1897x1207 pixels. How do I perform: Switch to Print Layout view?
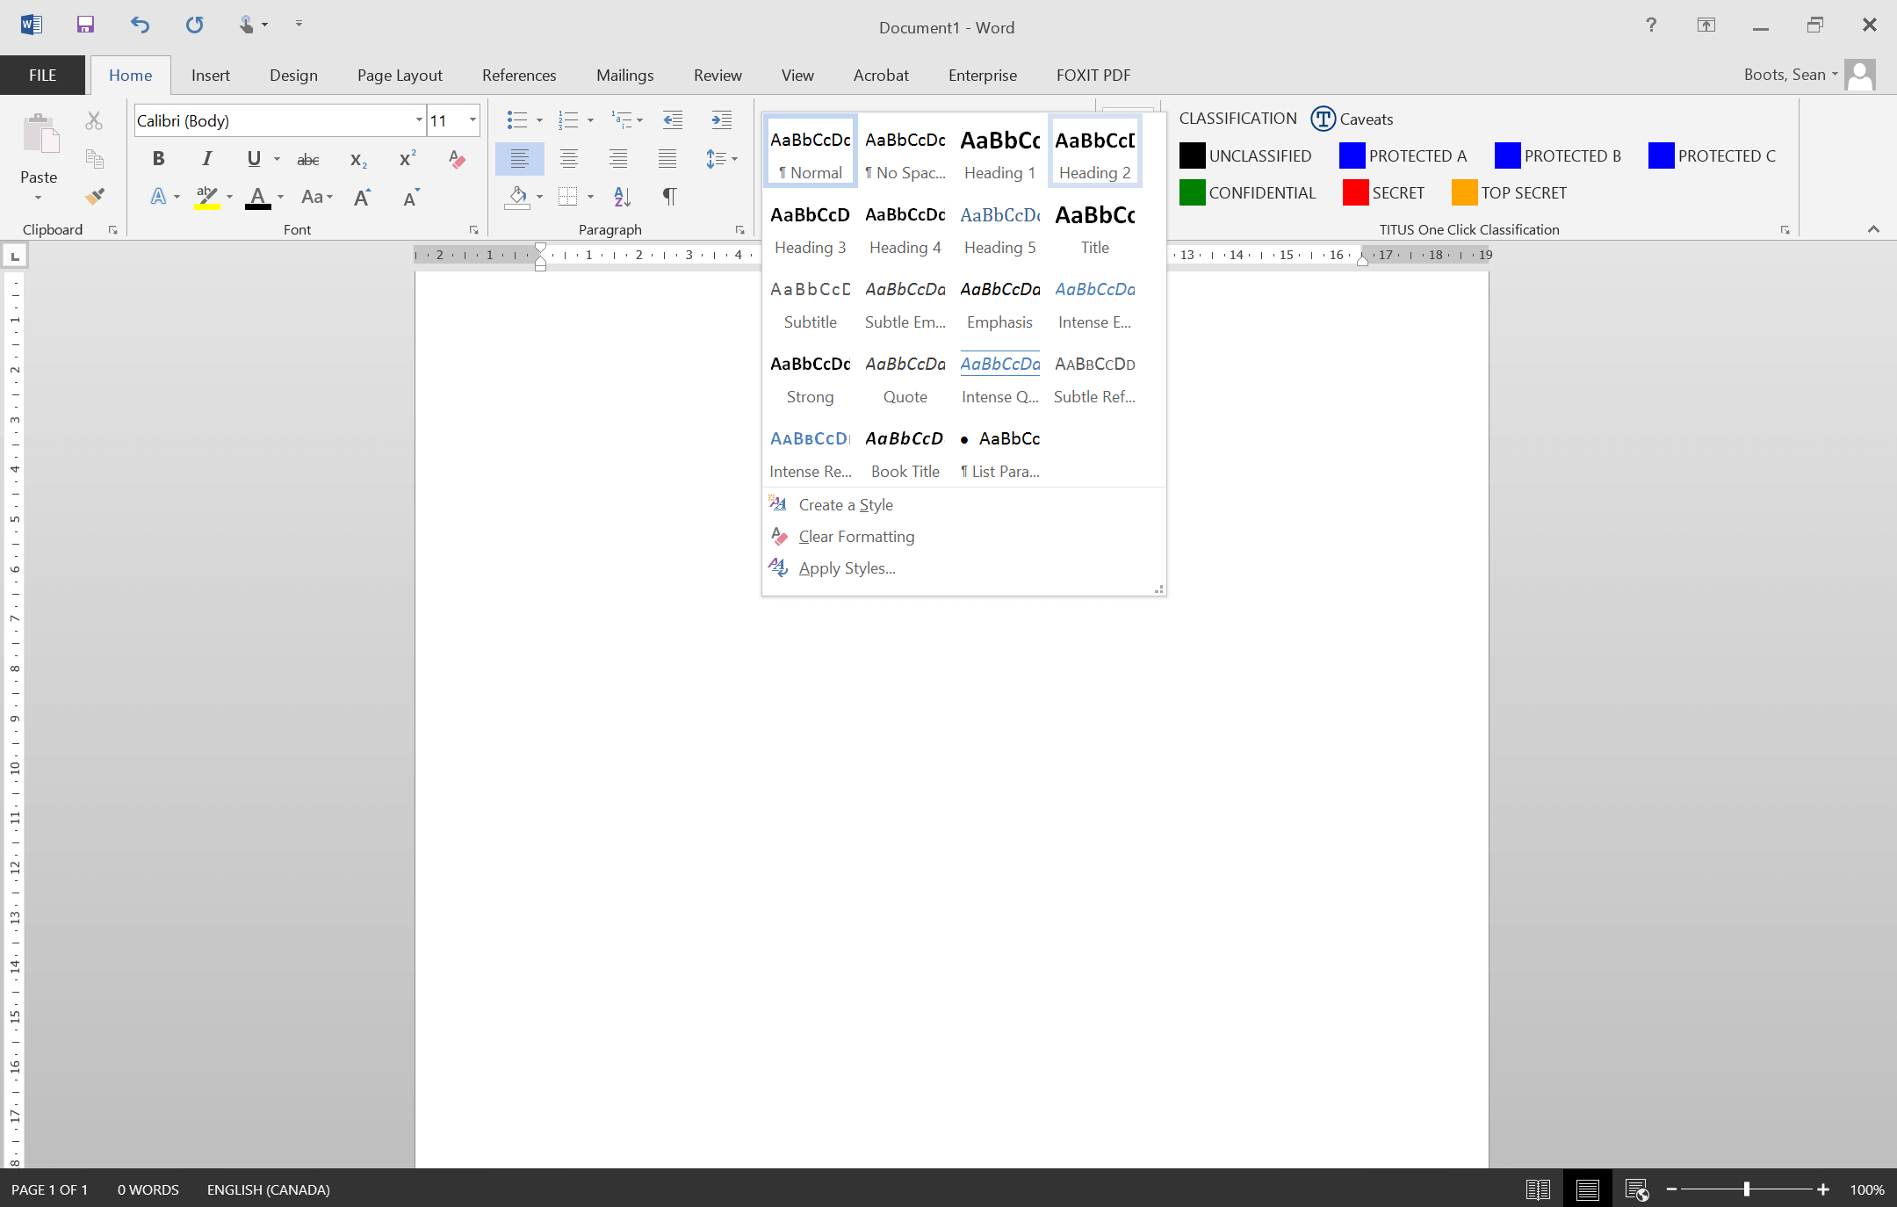click(x=1587, y=1189)
